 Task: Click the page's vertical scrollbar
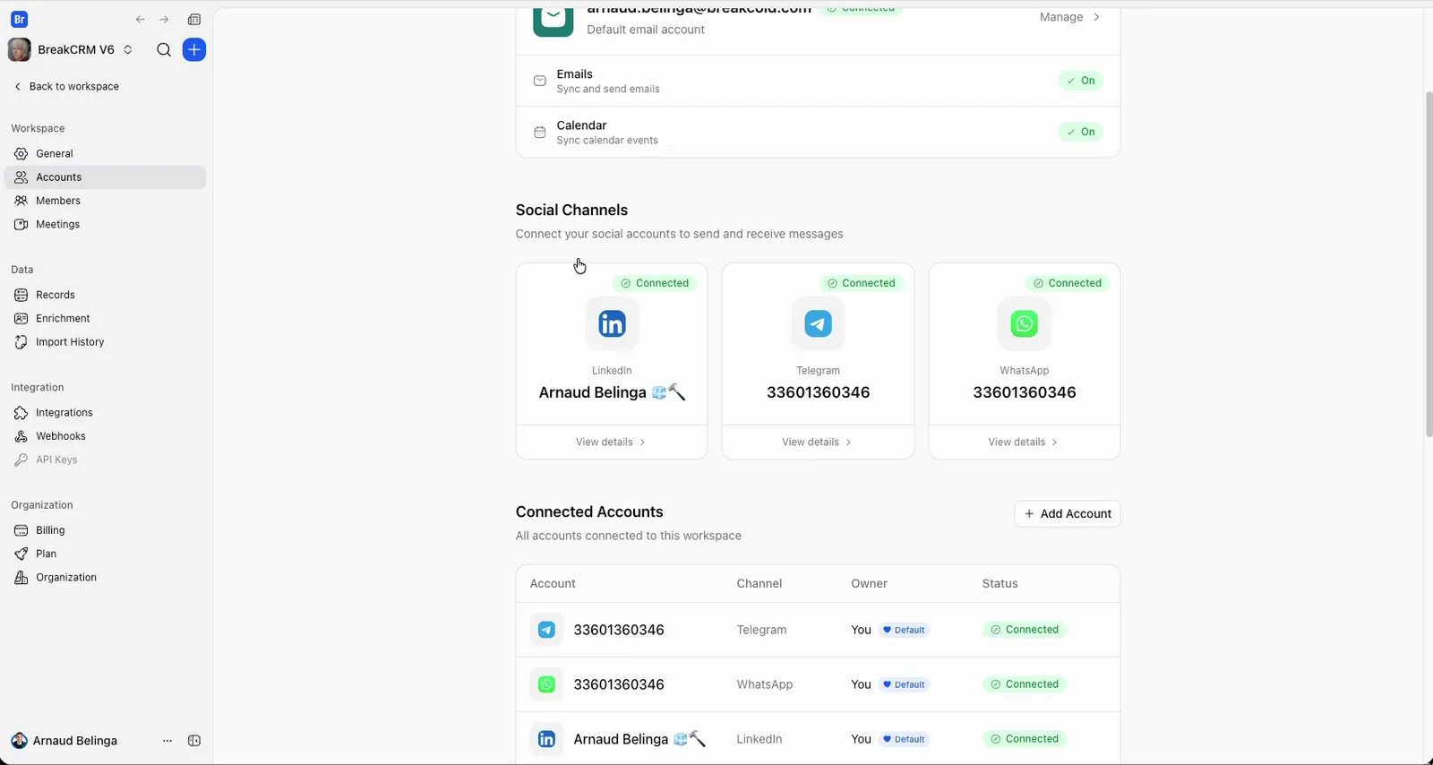pos(1429,264)
